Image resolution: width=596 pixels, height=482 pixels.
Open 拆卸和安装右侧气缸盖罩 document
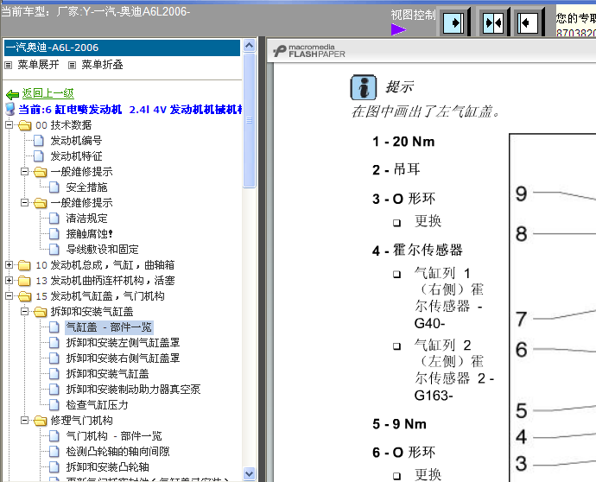(x=123, y=358)
